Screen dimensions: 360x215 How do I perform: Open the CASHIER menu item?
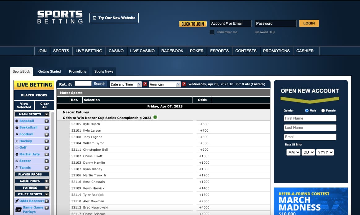pyautogui.click(x=305, y=51)
